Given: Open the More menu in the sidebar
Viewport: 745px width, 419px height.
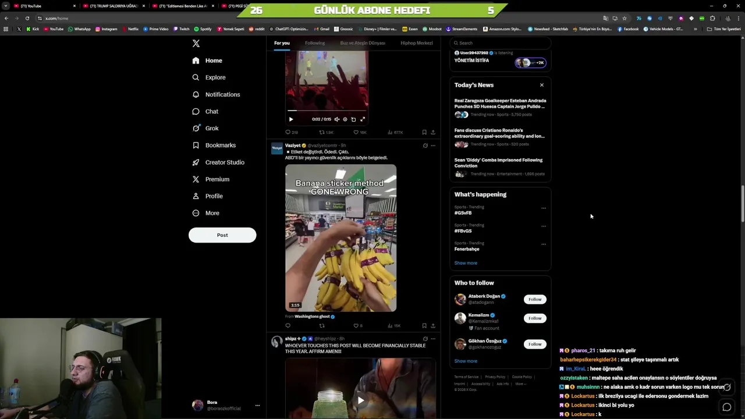Looking at the screenshot, I should point(206,213).
